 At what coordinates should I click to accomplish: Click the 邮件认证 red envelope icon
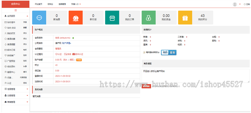pyautogui.click(x=74, y=54)
